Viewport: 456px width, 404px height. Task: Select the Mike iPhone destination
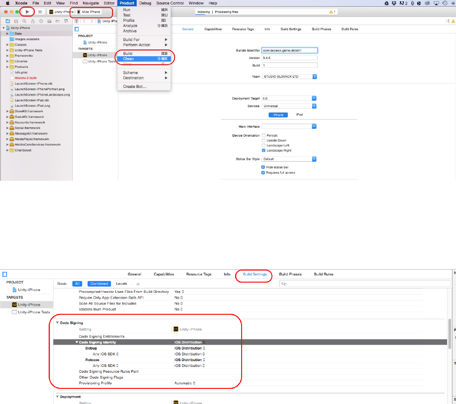click(x=89, y=12)
